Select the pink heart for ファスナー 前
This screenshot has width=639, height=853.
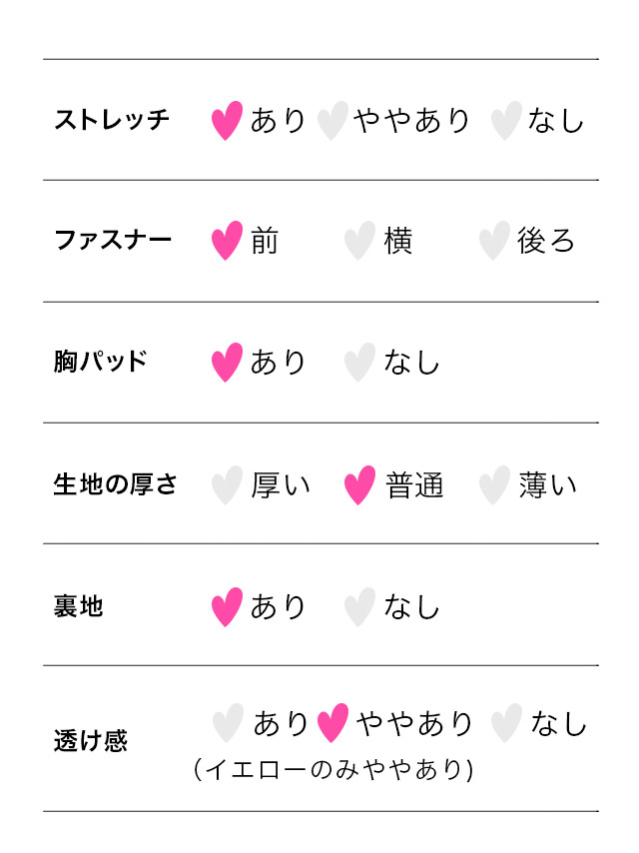click(227, 241)
